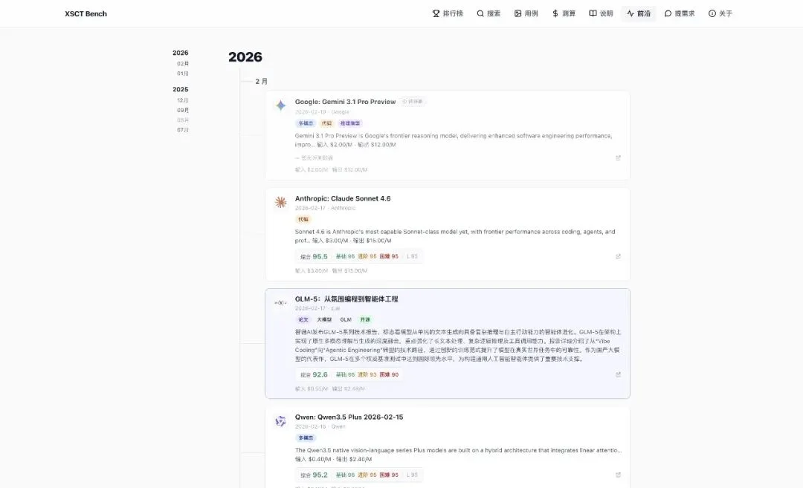Open the GLM-5 article title link
The width and height of the screenshot is (803, 488).
tap(346, 299)
